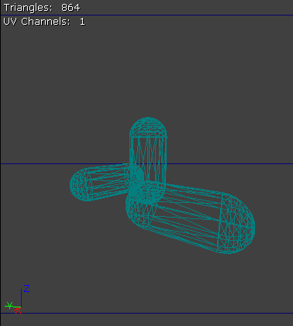Click the red X axis label
The image size is (293, 326).
coord(18,311)
